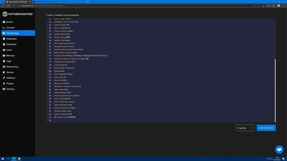Click the prevent-proxy-connections=false line
Image resolution: width=287 pixels, height=161 pixels.
(x=69, y=50)
